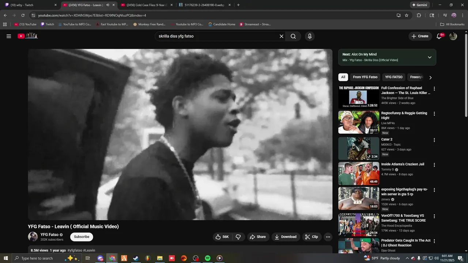468x263 pixels.
Task: Open the #yfgfatso hashtag link
Action: pos(75,251)
